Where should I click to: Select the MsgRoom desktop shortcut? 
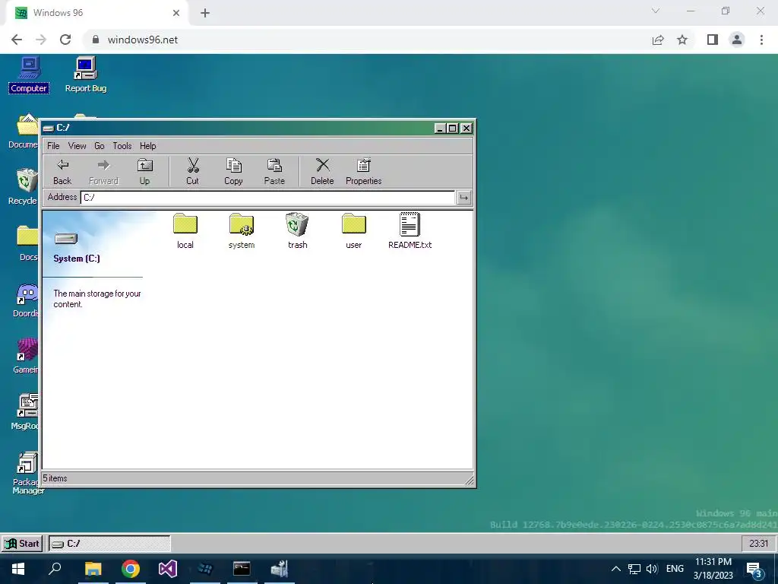pyautogui.click(x=26, y=411)
